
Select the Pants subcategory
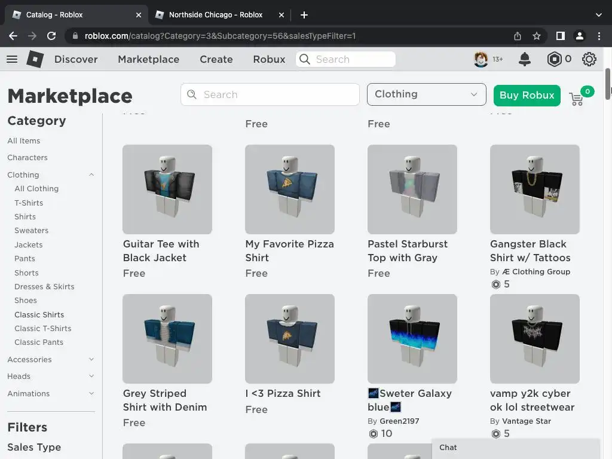tap(25, 258)
